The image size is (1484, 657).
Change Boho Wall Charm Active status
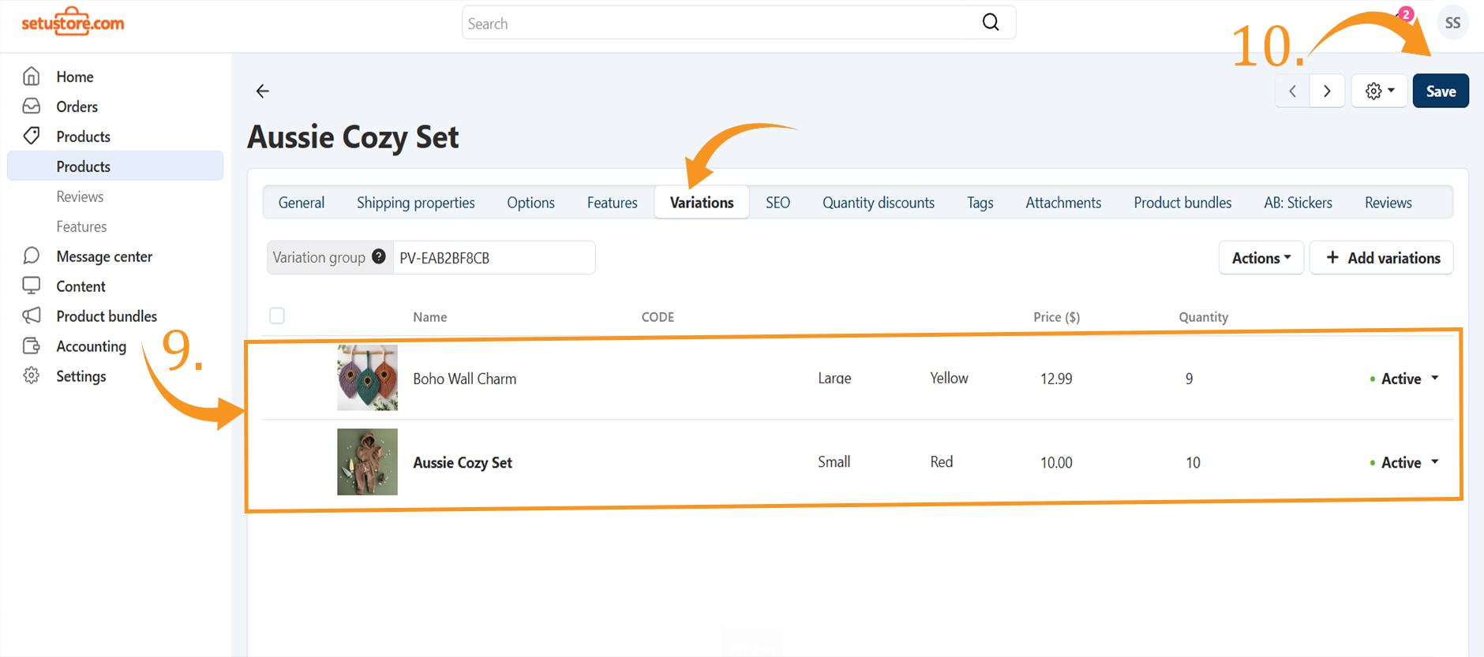[x=1404, y=379]
